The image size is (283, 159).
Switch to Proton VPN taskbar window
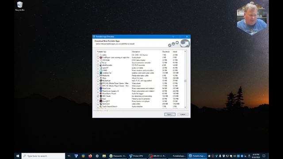click(x=138, y=156)
